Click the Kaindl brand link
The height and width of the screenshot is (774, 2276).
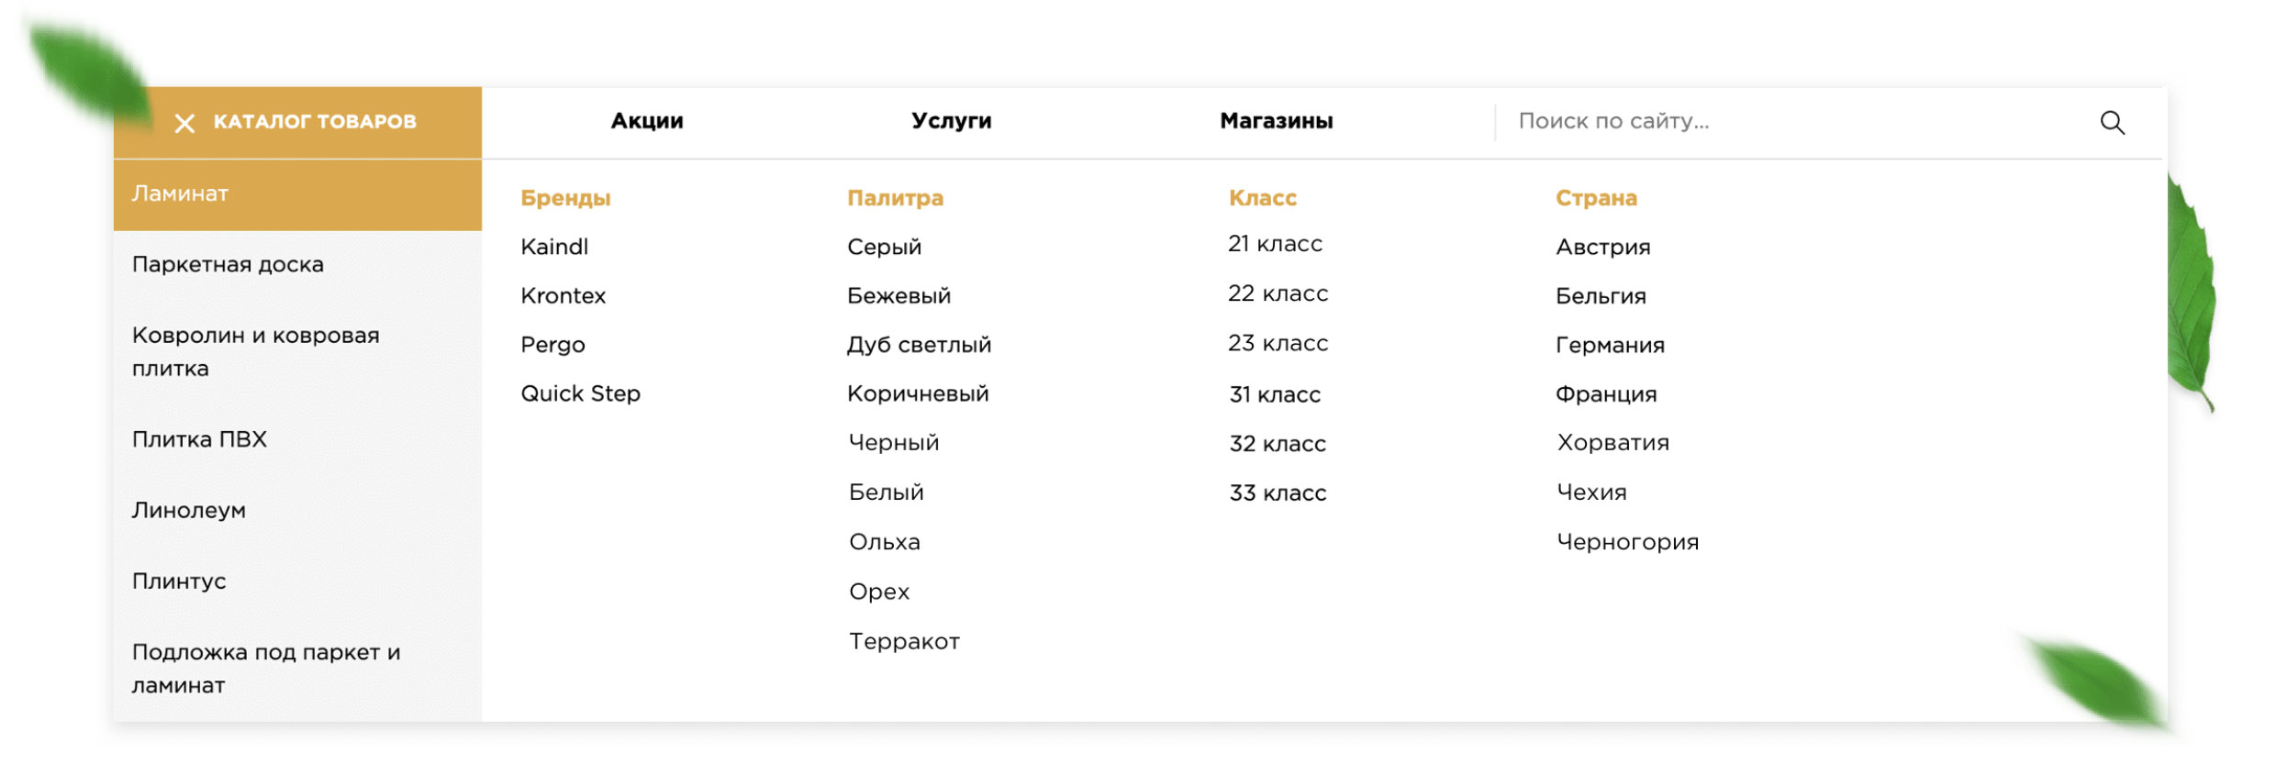coord(554,247)
